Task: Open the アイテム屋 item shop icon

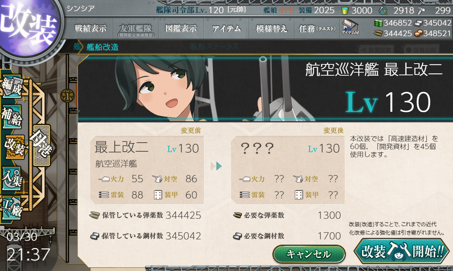Action: coord(350,27)
